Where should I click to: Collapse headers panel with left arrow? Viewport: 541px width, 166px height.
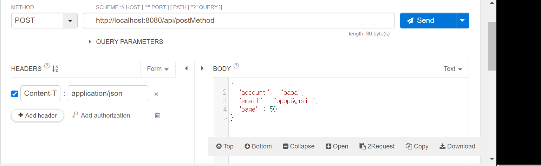(186, 68)
